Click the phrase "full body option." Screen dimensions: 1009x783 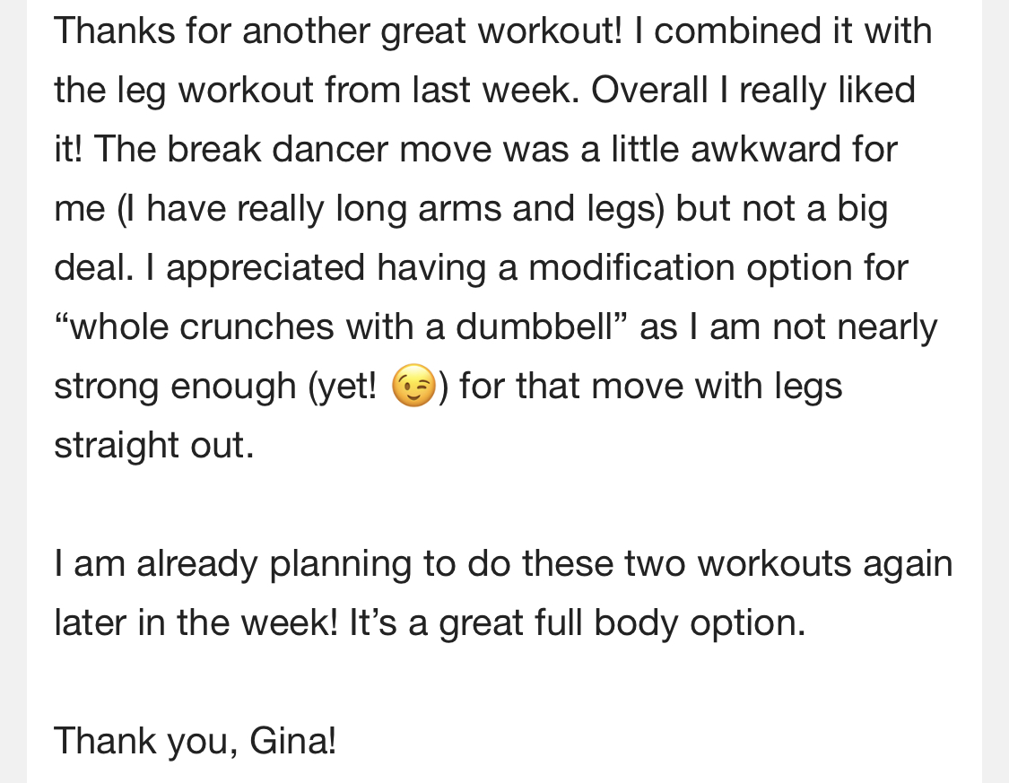(x=670, y=622)
